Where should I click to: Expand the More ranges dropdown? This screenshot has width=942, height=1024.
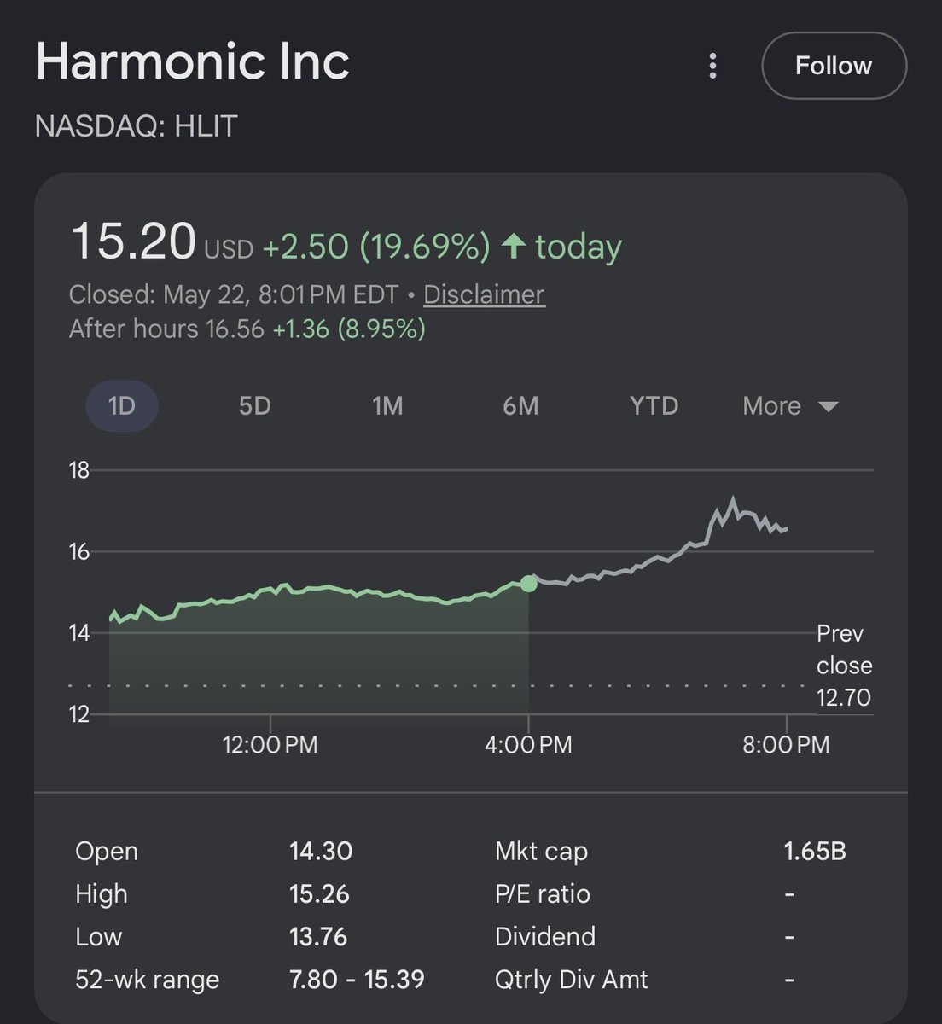tap(790, 406)
